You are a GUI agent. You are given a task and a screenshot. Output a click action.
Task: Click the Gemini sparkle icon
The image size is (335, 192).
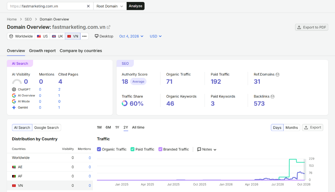click(14, 107)
